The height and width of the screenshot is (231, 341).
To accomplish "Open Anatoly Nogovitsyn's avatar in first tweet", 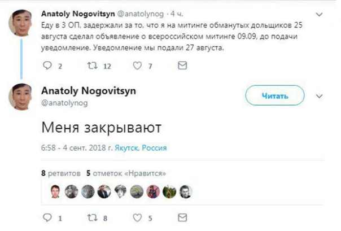I will click(x=21, y=24).
